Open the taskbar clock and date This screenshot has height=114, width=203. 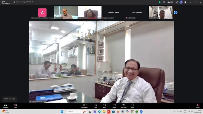click(198, 112)
